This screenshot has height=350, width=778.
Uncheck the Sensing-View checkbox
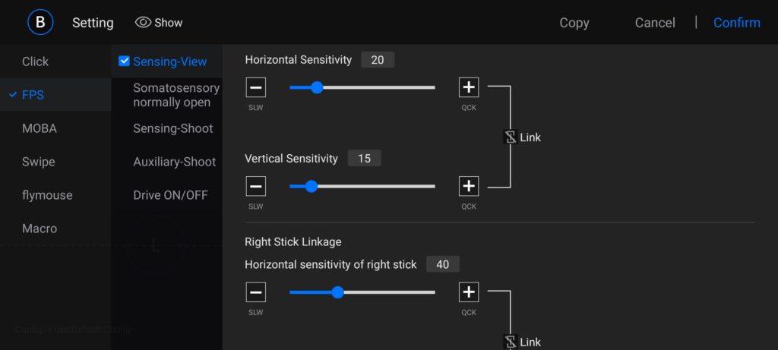click(125, 61)
